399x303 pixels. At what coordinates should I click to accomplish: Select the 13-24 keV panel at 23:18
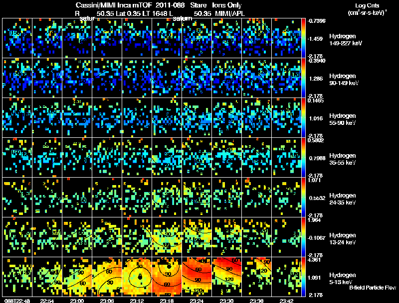pyautogui.click(x=167, y=237)
